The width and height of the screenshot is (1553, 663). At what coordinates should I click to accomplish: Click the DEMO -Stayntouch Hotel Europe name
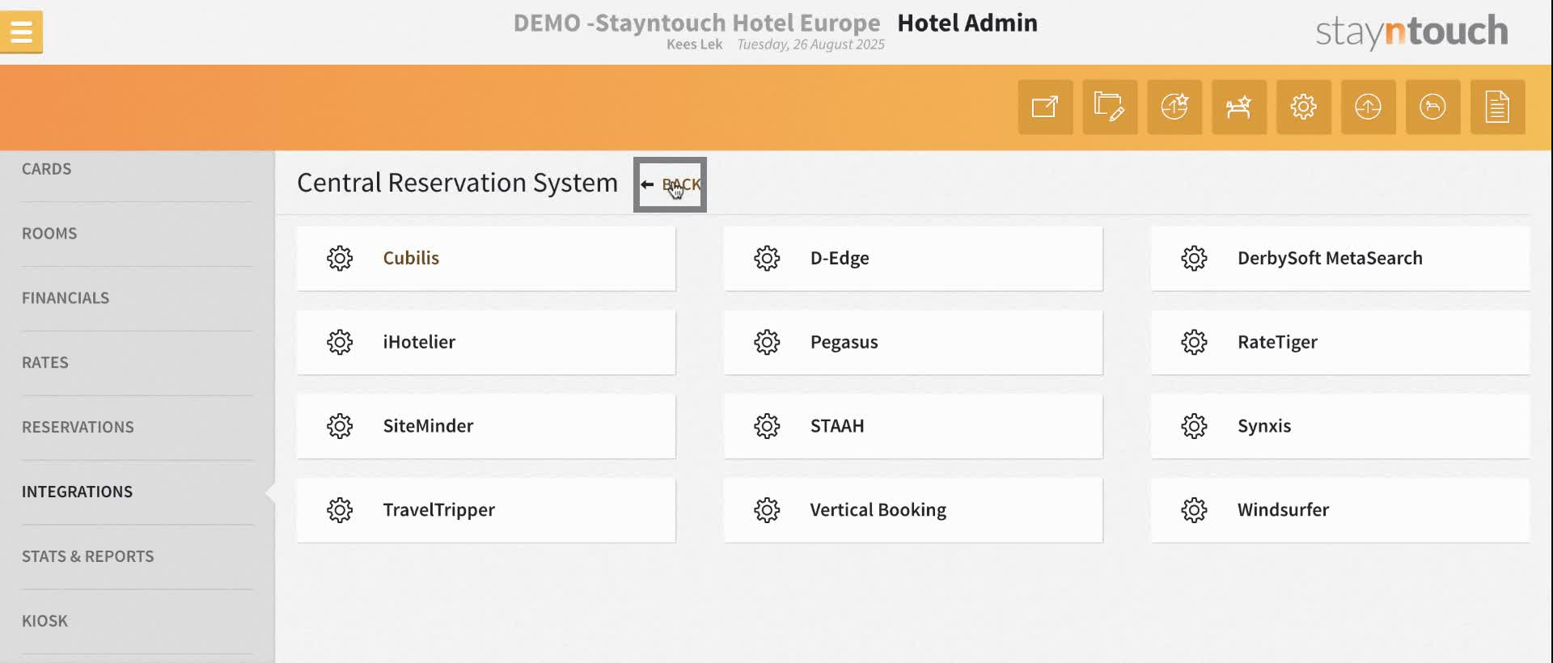click(696, 23)
